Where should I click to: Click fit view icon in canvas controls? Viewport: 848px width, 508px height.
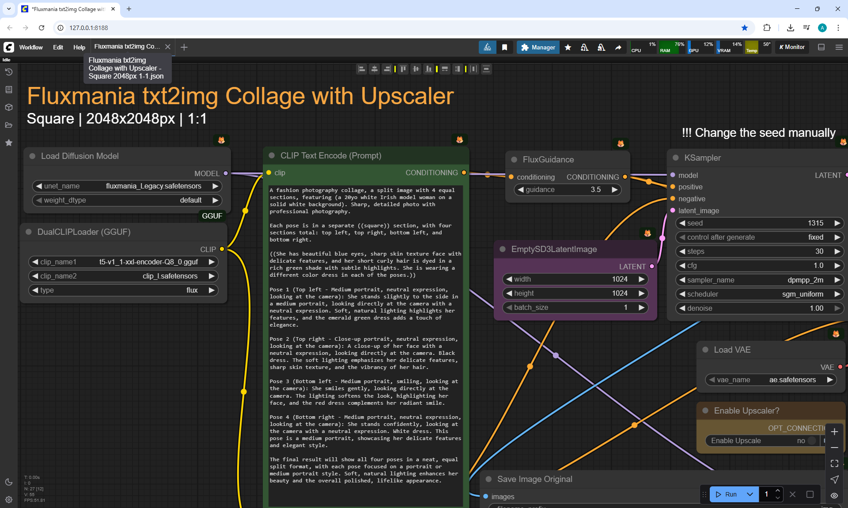834,463
